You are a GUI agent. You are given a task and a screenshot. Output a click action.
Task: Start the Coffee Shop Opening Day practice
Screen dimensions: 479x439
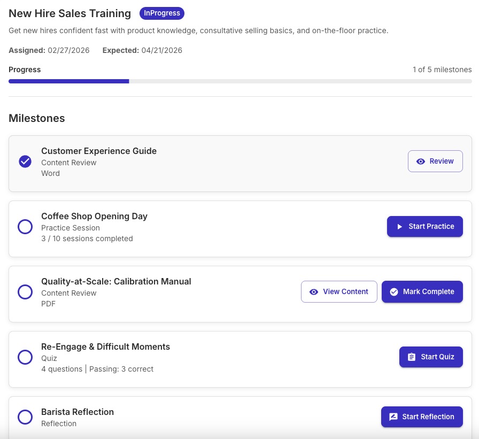tap(425, 226)
